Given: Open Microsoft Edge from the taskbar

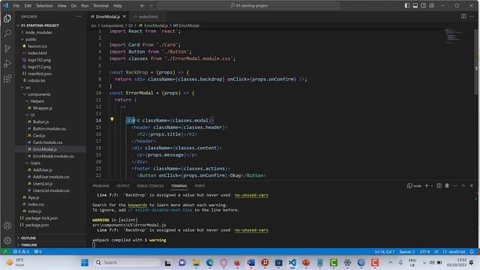Looking at the screenshot, I should click(210, 262).
